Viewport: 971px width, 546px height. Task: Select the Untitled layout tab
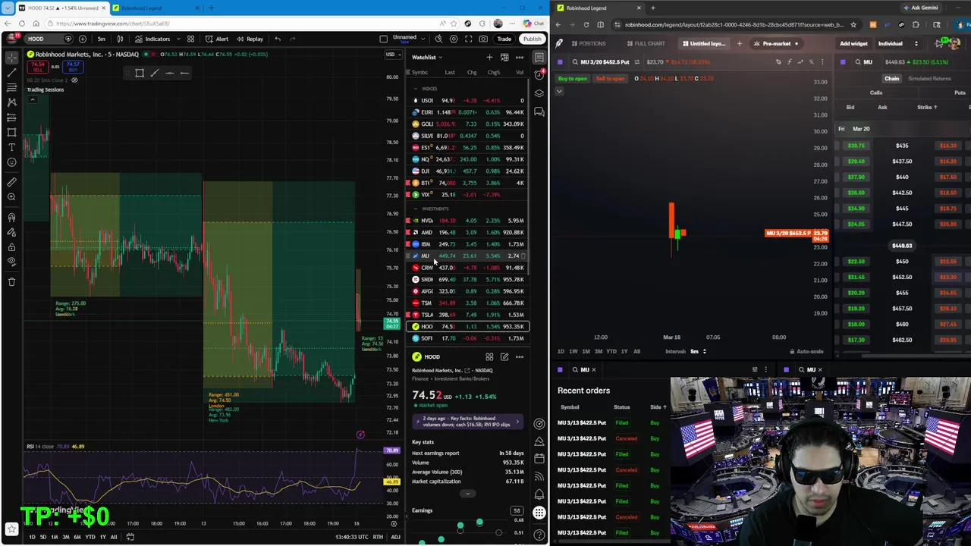(x=703, y=43)
